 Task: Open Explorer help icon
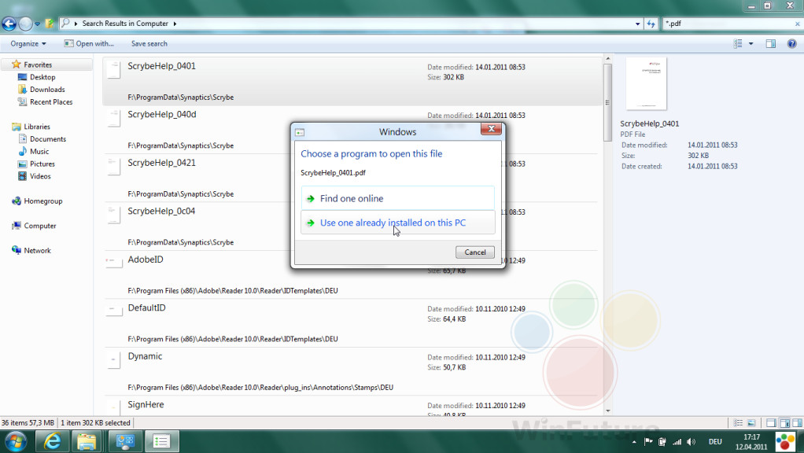[x=791, y=43]
